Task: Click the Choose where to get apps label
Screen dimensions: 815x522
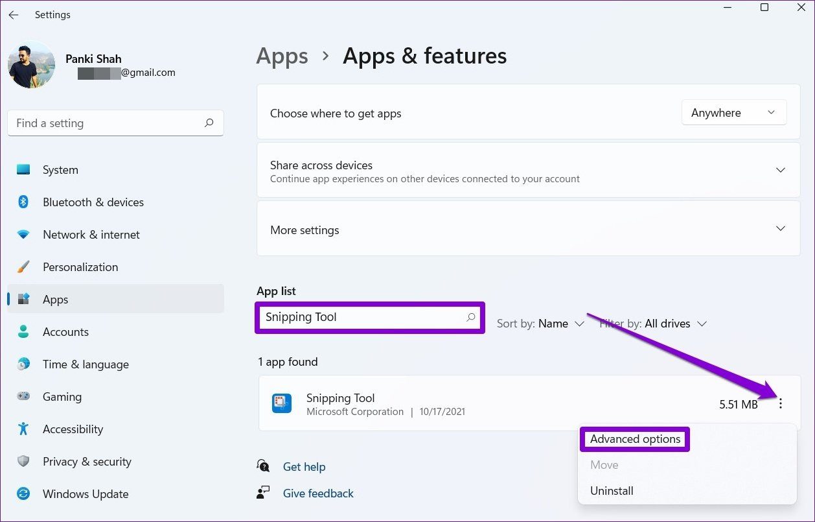Action: 336,113
